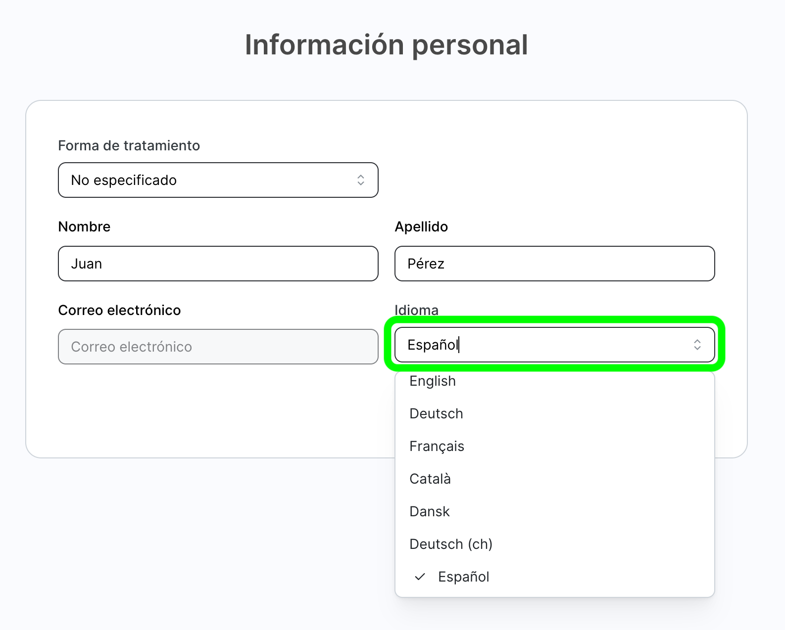Click the Idioma label
785x630 pixels.
(416, 310)
